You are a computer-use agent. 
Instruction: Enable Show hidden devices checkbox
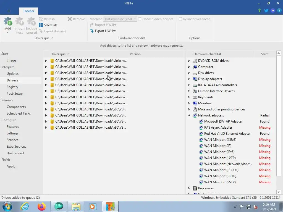[140, 19]
